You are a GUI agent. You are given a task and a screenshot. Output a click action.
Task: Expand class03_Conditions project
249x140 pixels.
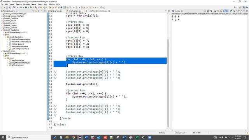[x=2, y=18]
